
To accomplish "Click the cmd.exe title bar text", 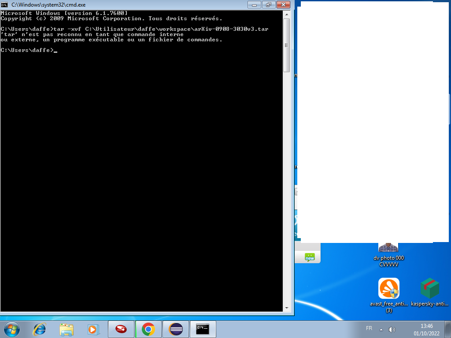I will (48, 5).
